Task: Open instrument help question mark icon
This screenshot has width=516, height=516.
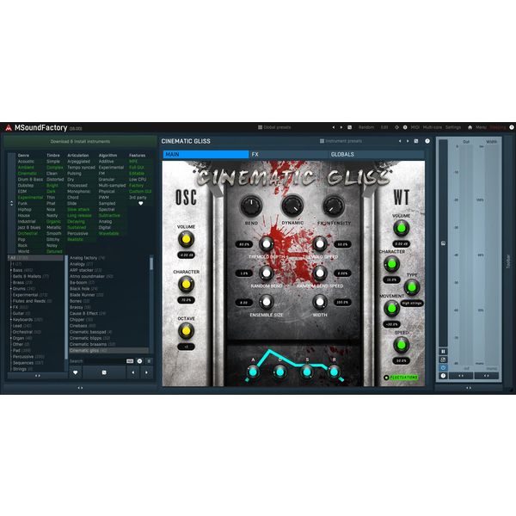Action: point(427,141)
